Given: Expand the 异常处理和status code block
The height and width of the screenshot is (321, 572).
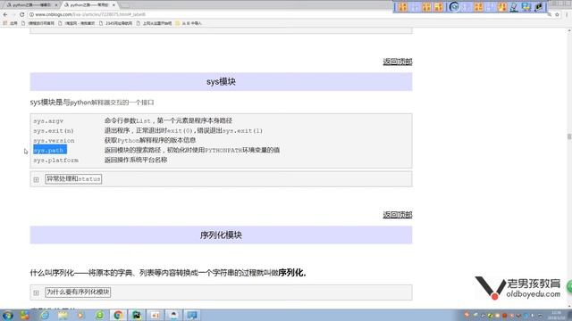Looking at the screenshot, I should click(36, 179).
